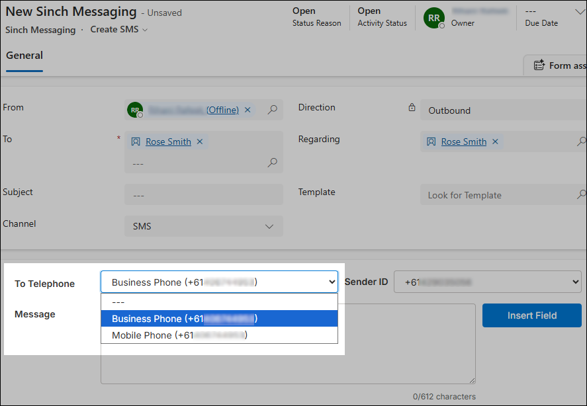The height and width of the screenshot is (406, 587).
Task: Click the lock icon next to Direction
Action: (x=412, y=107)
